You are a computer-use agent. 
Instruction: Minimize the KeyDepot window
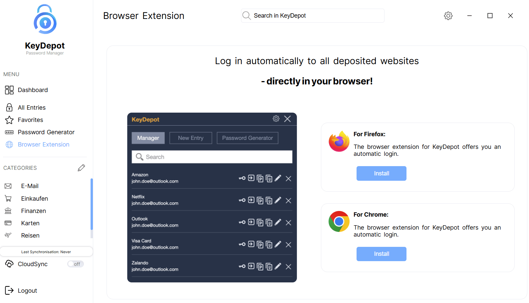coord(469,16)
